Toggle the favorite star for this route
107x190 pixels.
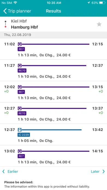click(x=99, y=24)
